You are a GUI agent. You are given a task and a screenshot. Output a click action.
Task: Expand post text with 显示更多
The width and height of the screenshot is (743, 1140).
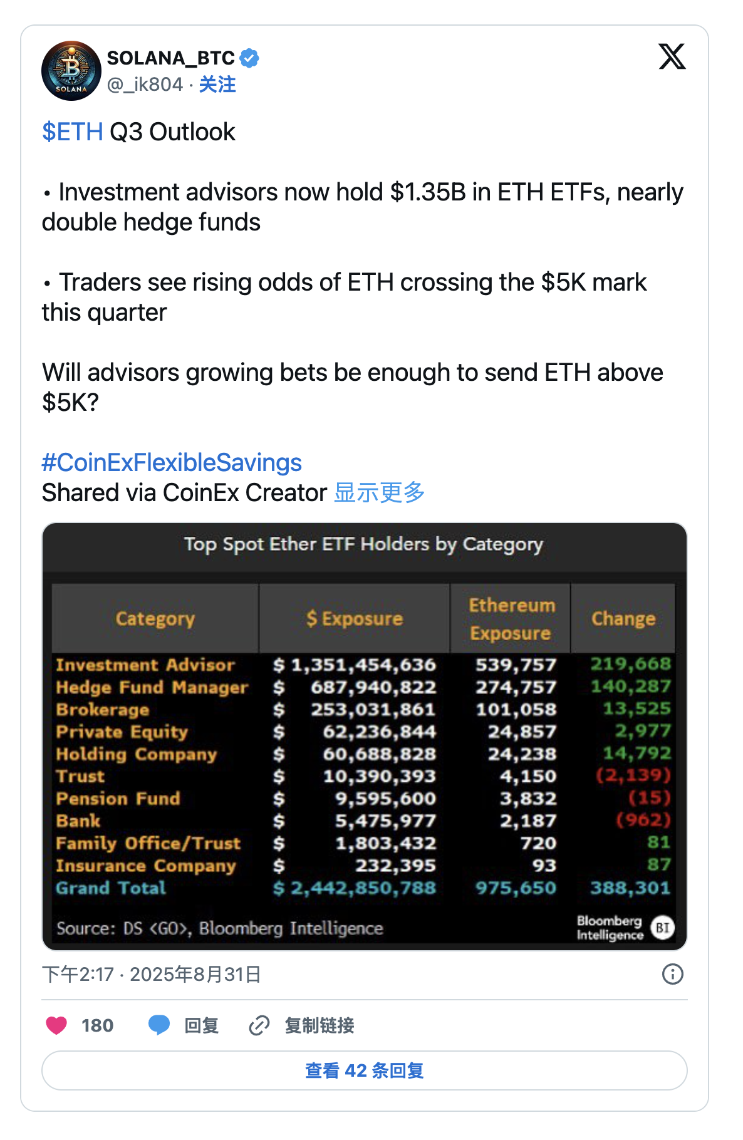(x=379, y=493)
